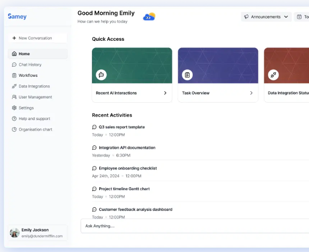
Task: Click the '6:30PM' time text
Action: tap(123, 156)
